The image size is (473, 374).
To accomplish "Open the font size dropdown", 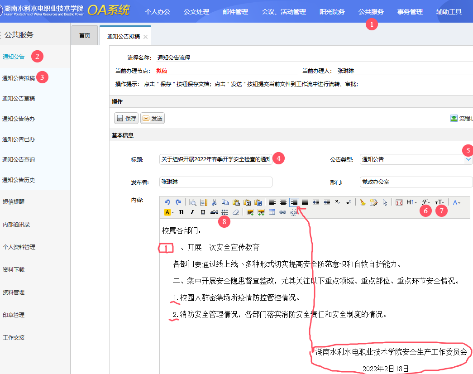I will [439, 202].
